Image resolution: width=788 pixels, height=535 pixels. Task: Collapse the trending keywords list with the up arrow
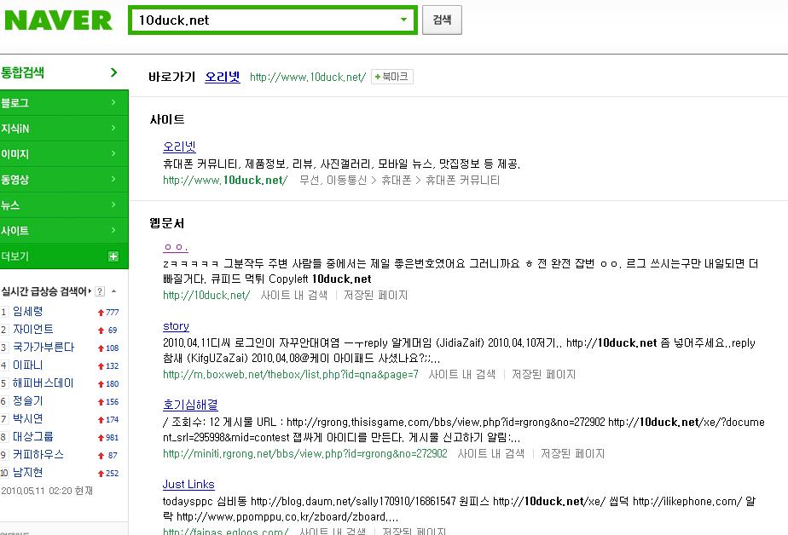coord(114,291)
